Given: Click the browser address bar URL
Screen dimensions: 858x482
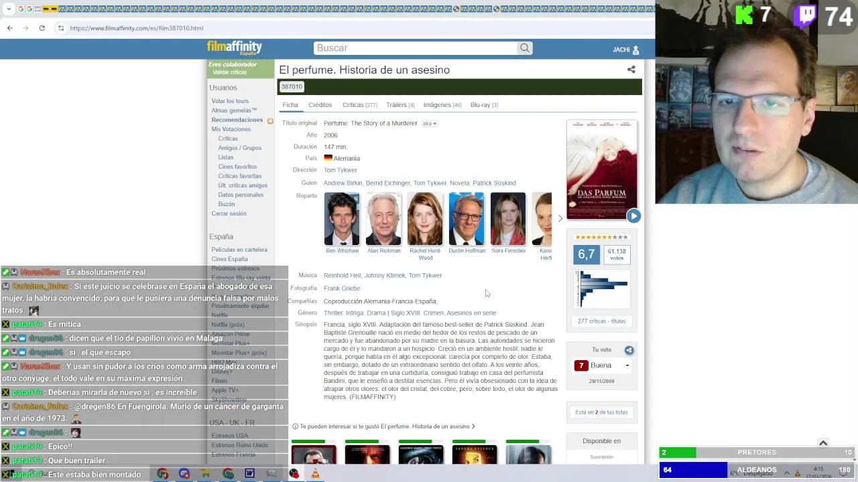Looking at the screenshot, I should pyautogui.click(x=137, y=28).
